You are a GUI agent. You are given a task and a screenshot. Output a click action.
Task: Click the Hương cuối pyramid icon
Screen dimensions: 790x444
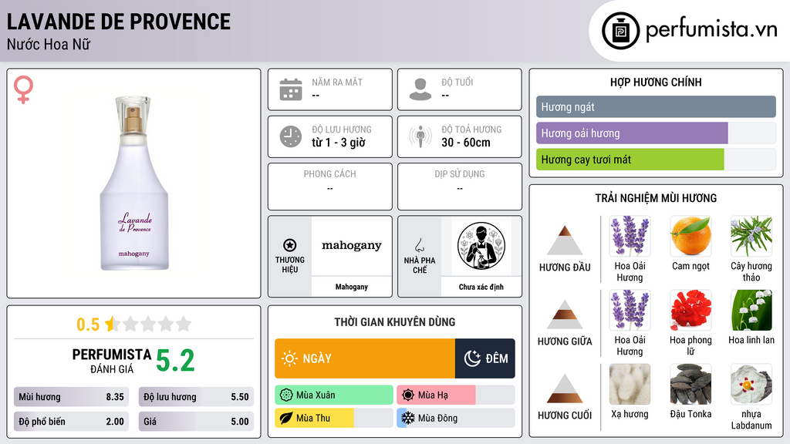click(x=565, y=388)
